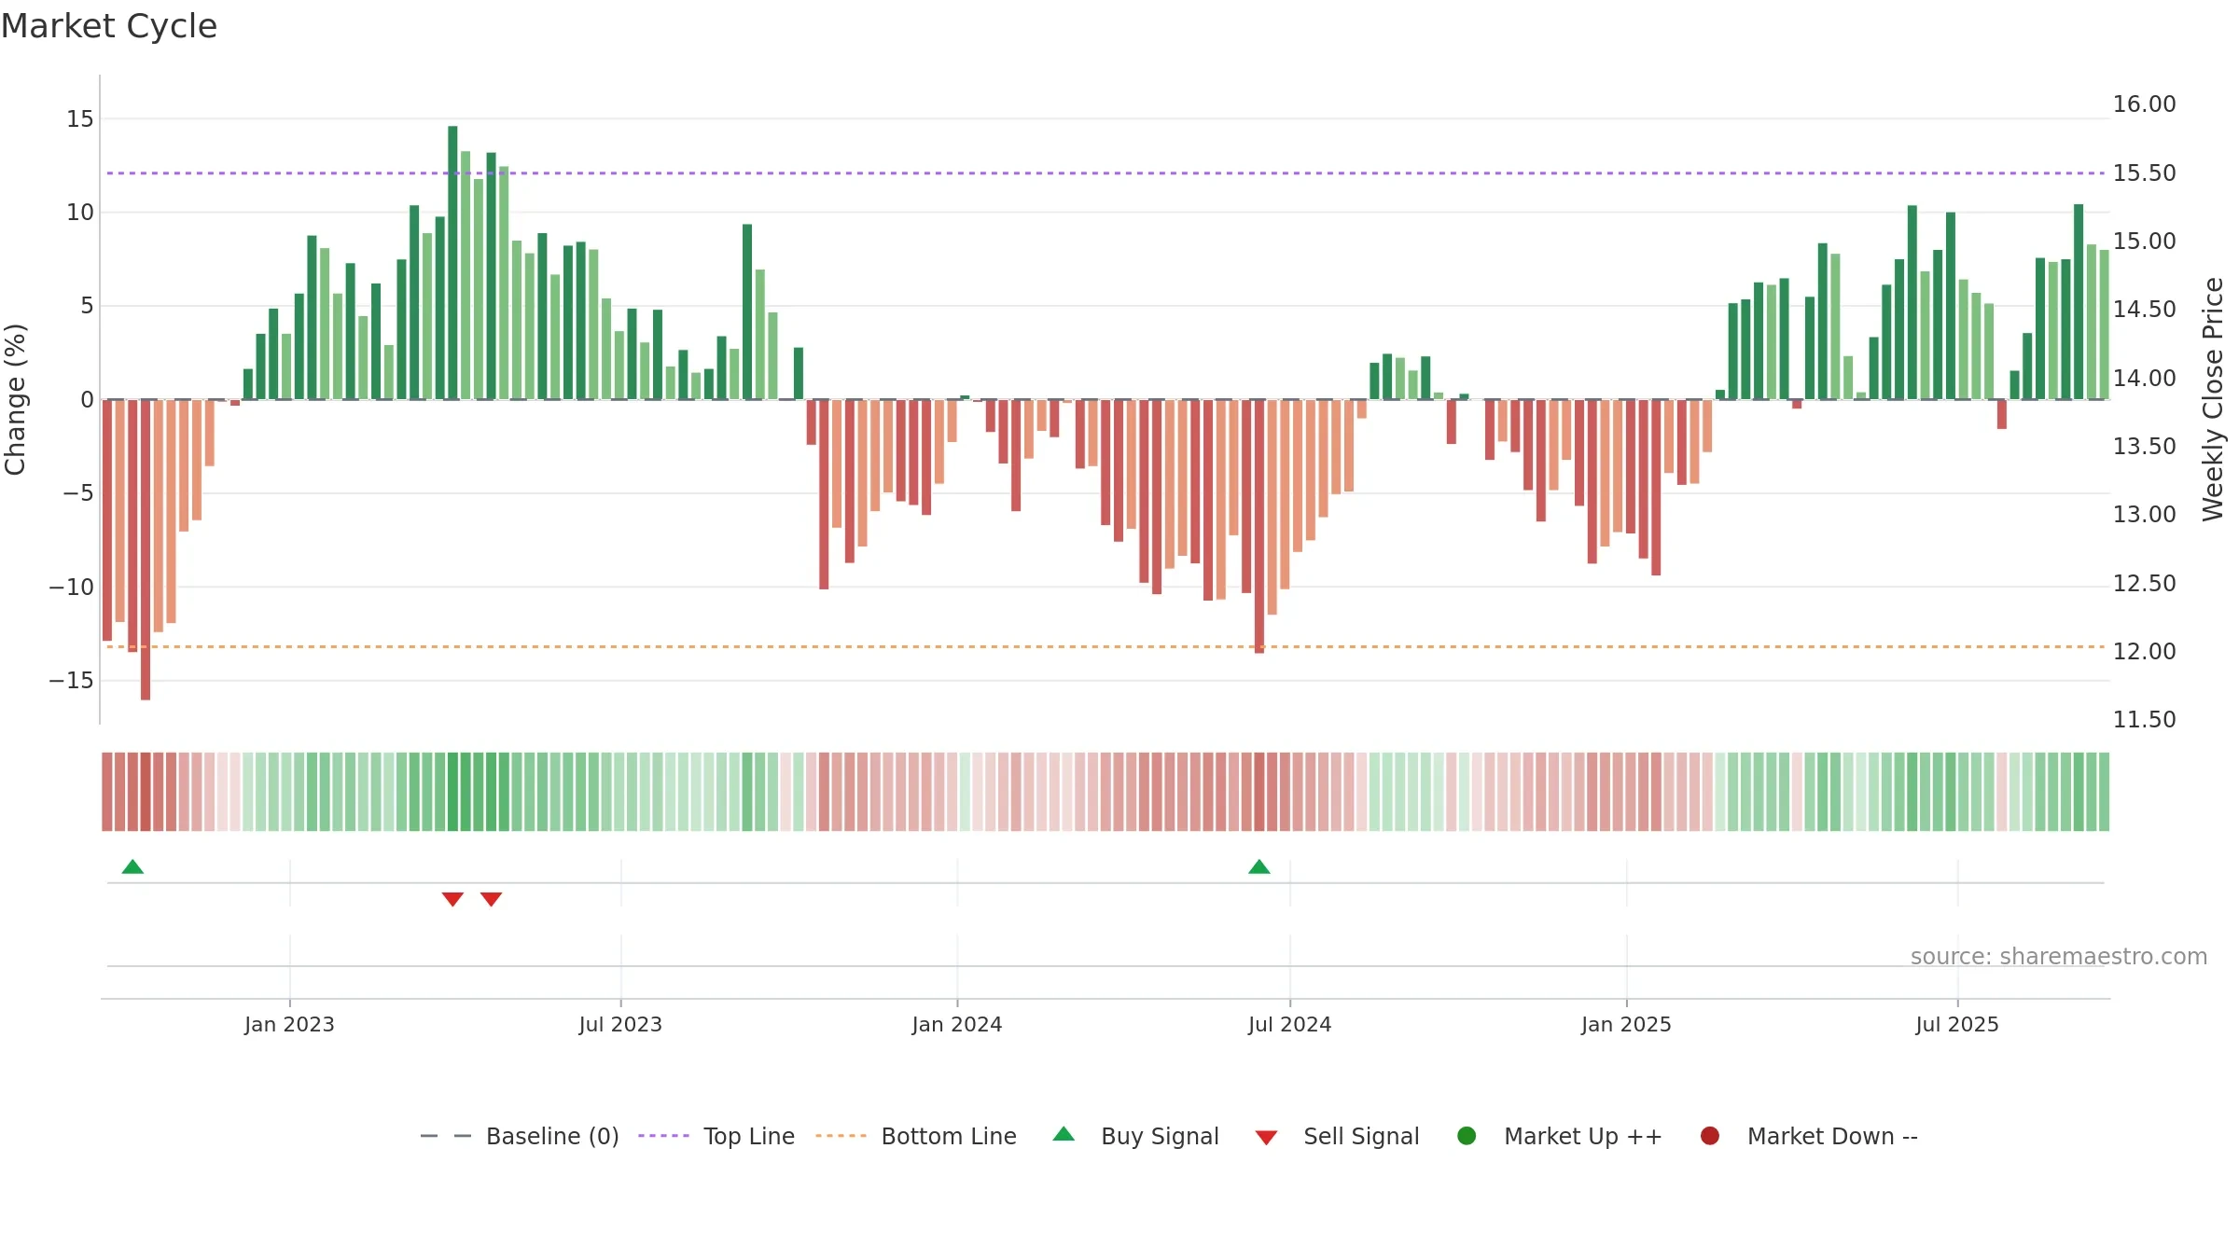Click the orange dotted Bottom Line legend sample
Screen dimensions: 2239x1259
(x=841, y=1136)
